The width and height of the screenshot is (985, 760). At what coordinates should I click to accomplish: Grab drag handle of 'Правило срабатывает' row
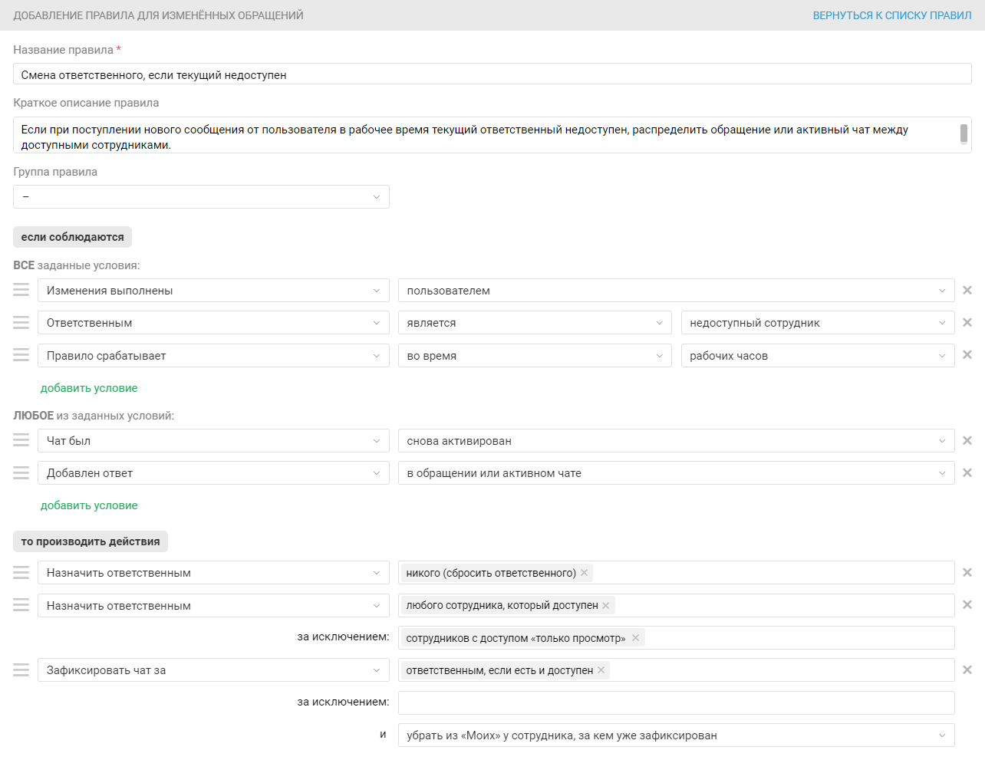coord(21,355)
